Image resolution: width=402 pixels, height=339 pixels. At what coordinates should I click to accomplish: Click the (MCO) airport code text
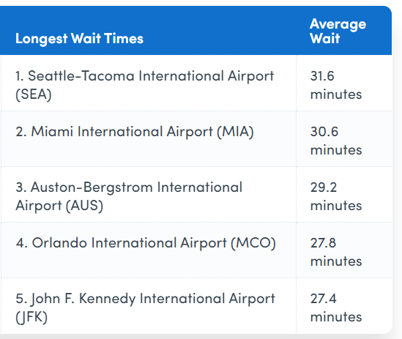(x=253, y=243)
